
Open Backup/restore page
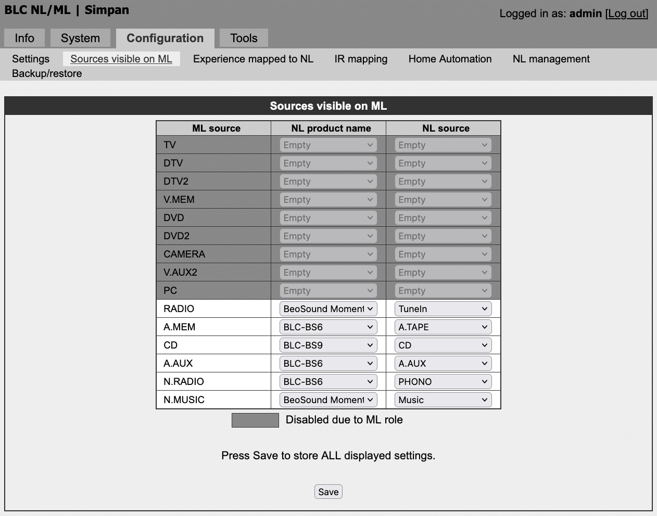click(47, 73)
